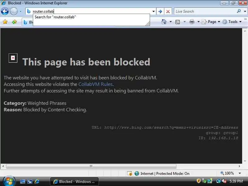The height and width of the screenshot is (186, 248).
Task: Expand the Feeds dropdown arrow
Action: (x=184, y=22)
